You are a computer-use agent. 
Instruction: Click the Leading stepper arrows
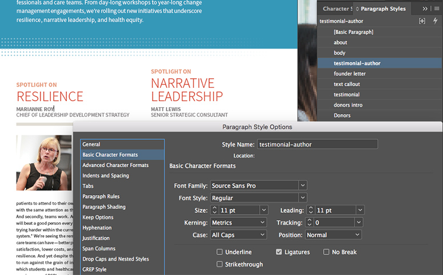coord(311,210)
